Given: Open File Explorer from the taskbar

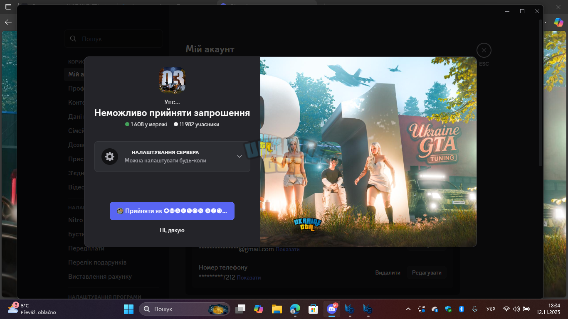Looking at the screenshot, I should point(277,309).
